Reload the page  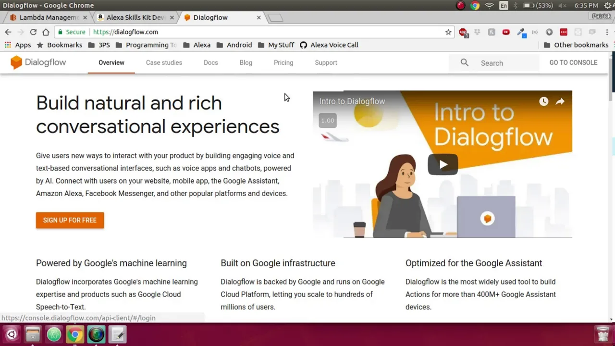[x=33, y=32]
